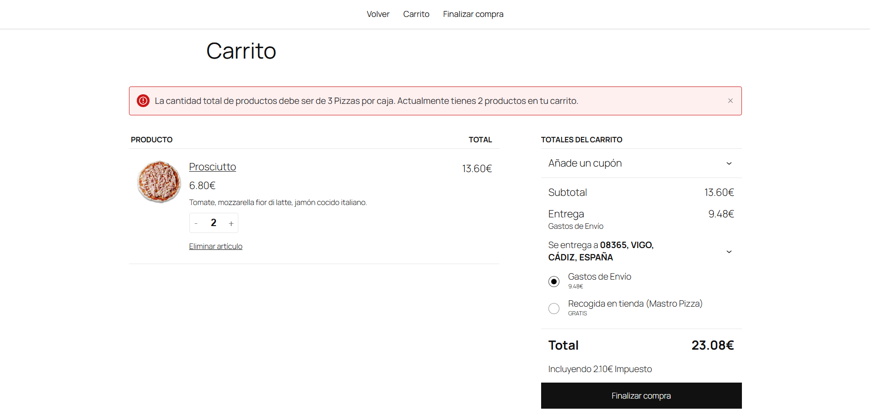Image resolution: width=870 pixels, height=416 pixels.
Task: Choose Recogida en tienda pickup option
Action: pyautogui.click(x=553, y=308)
